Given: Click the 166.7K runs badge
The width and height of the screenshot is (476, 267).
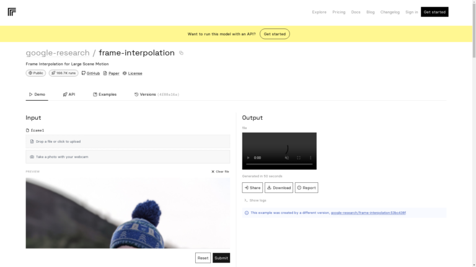Looking at the screenshot, I should point(63,73).
